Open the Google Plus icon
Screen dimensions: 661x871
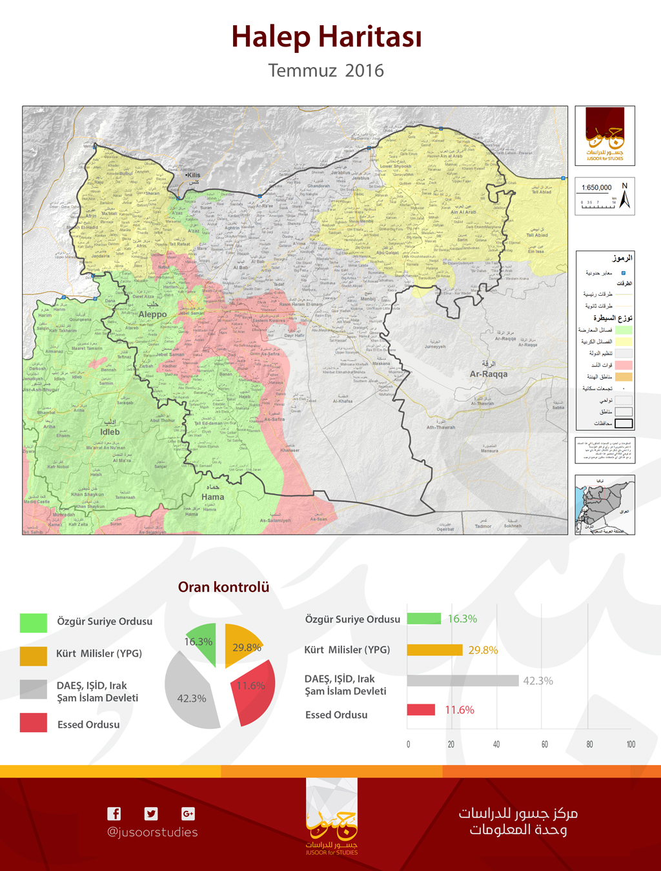188,814
